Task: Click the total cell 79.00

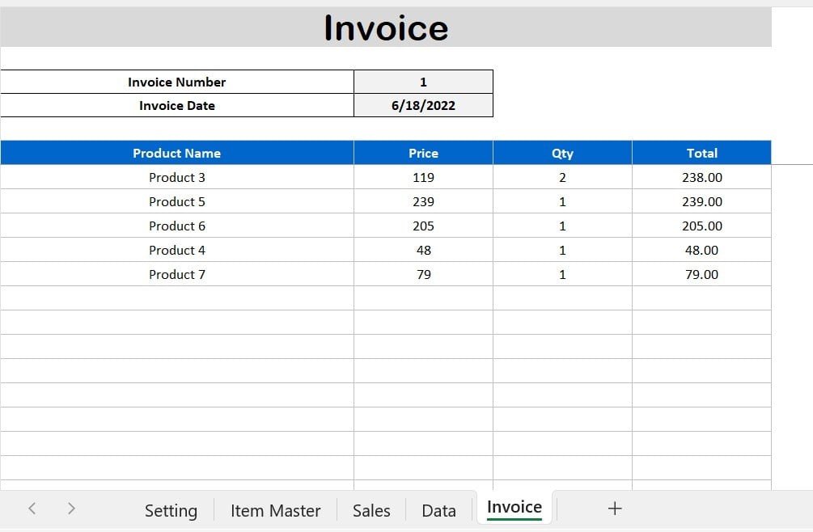Action: pos(701,274)
